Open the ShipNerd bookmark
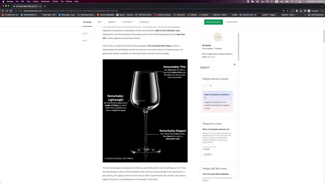 [287, 15]
